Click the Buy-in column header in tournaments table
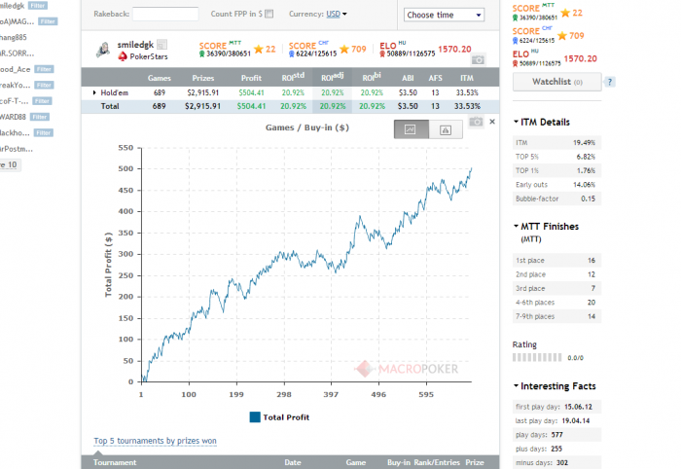 point(399,462)
